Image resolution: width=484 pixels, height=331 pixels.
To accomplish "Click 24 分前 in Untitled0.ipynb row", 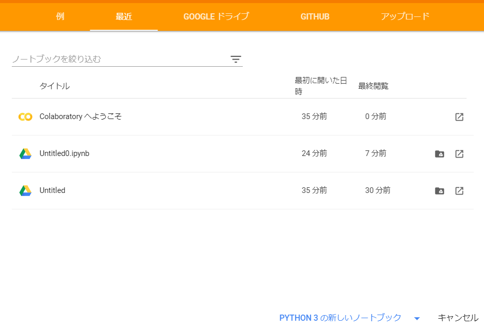I will click(x=314, y=153).
